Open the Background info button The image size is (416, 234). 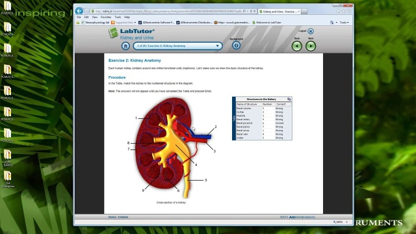click(236, 45)
